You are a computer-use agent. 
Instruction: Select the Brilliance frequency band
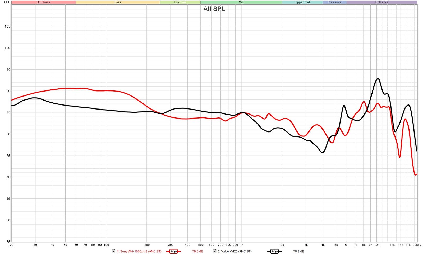[382, 2]
